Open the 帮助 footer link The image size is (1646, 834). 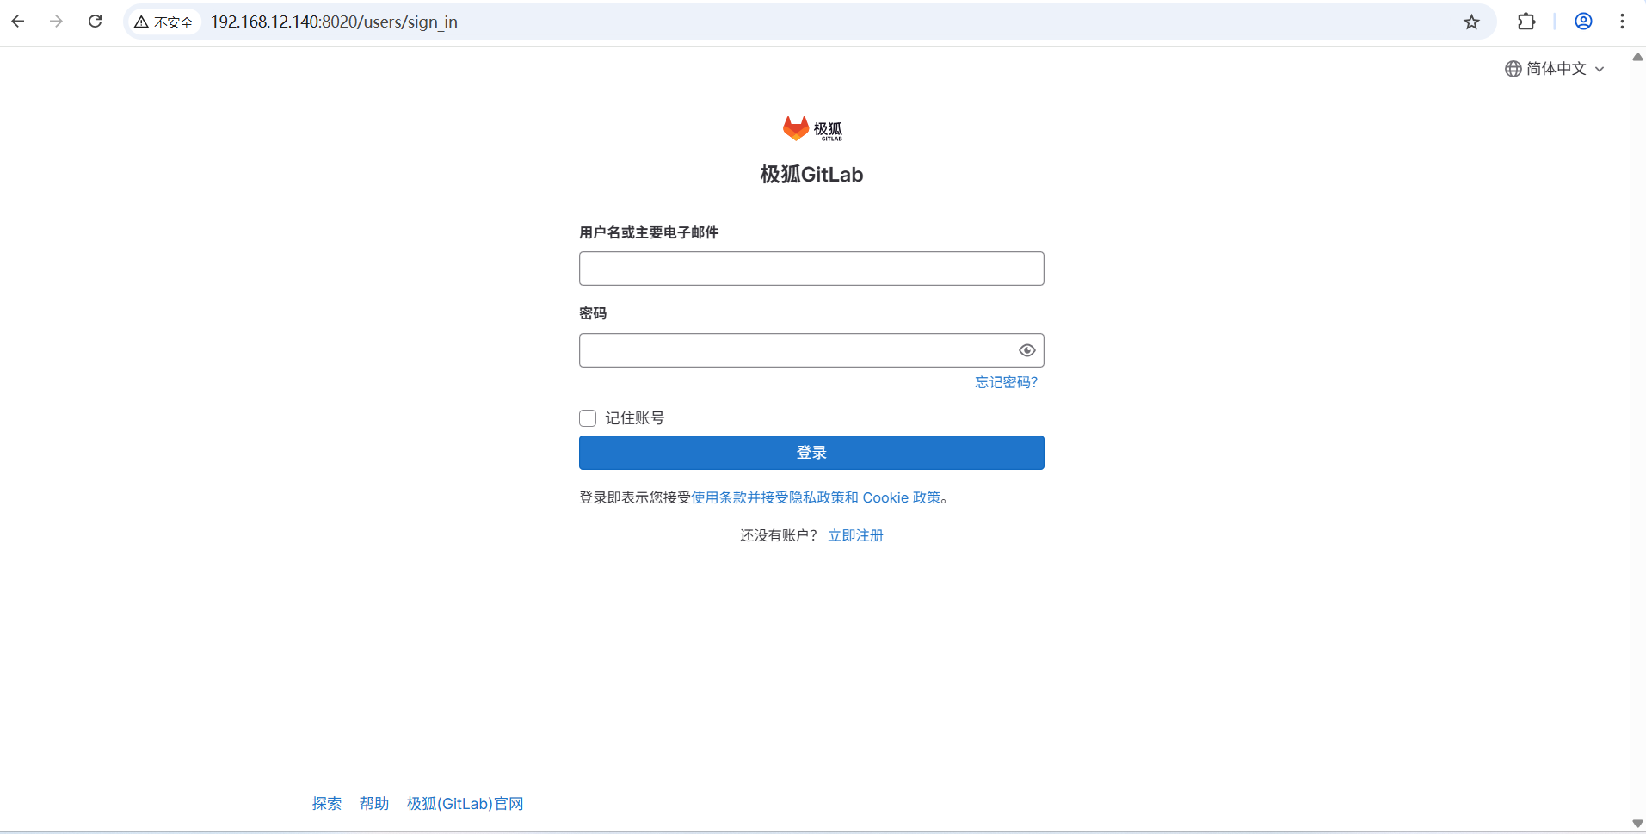(x=374, y=804)
